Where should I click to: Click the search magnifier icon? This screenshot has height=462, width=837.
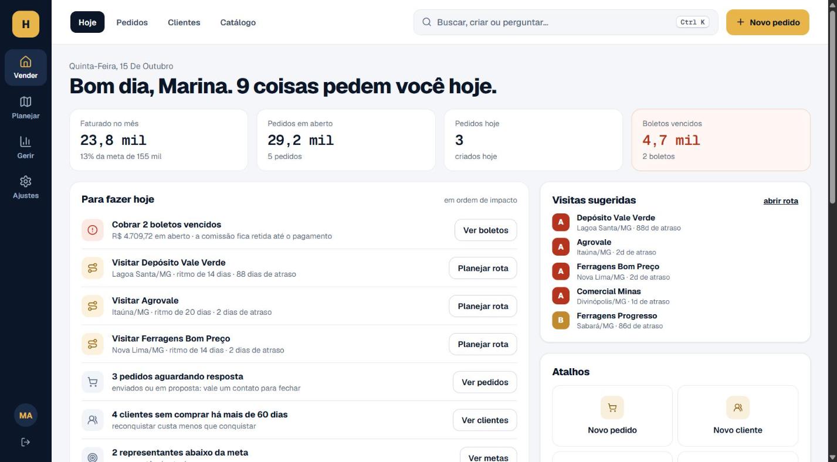(x=426, y=22)
